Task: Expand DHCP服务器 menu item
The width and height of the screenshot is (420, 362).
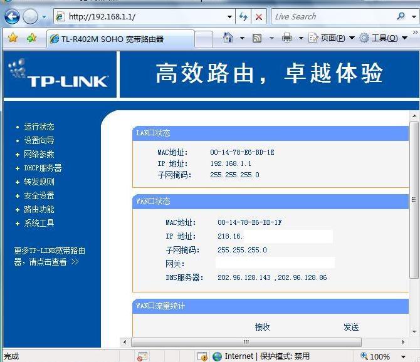Action: click(x=43, y=168)
